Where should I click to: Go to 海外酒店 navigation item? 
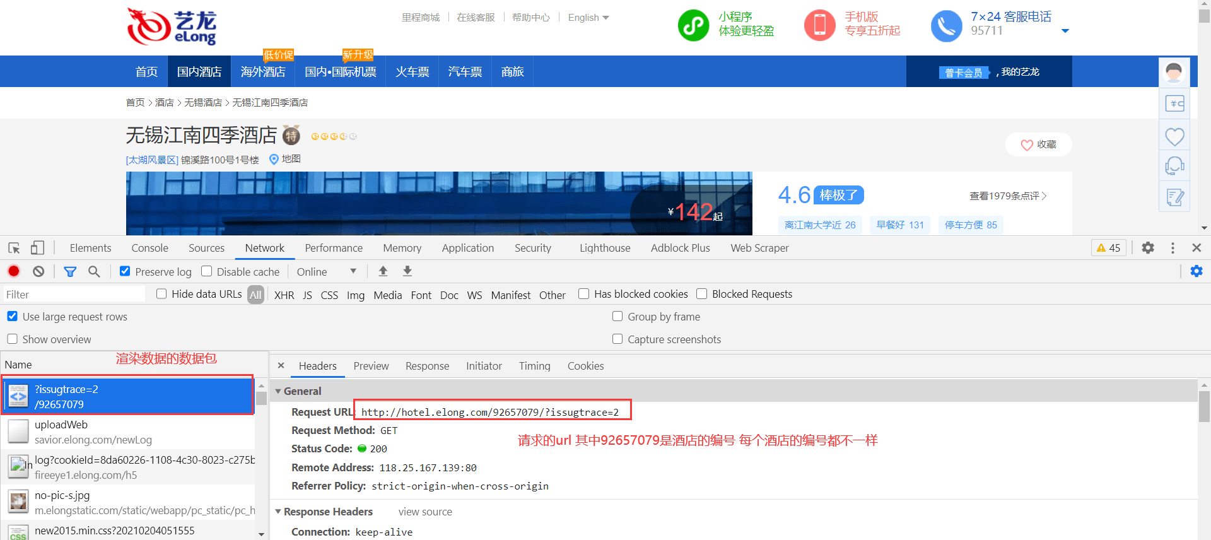coord(263,72)
